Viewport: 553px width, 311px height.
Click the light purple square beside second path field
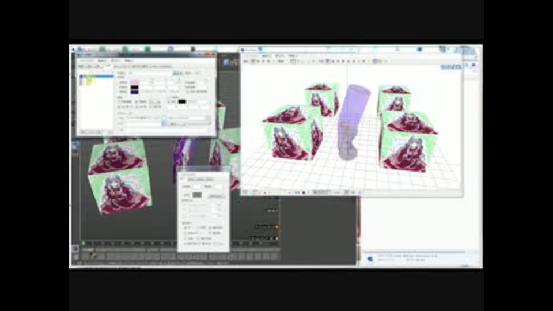tap(164, 124)
